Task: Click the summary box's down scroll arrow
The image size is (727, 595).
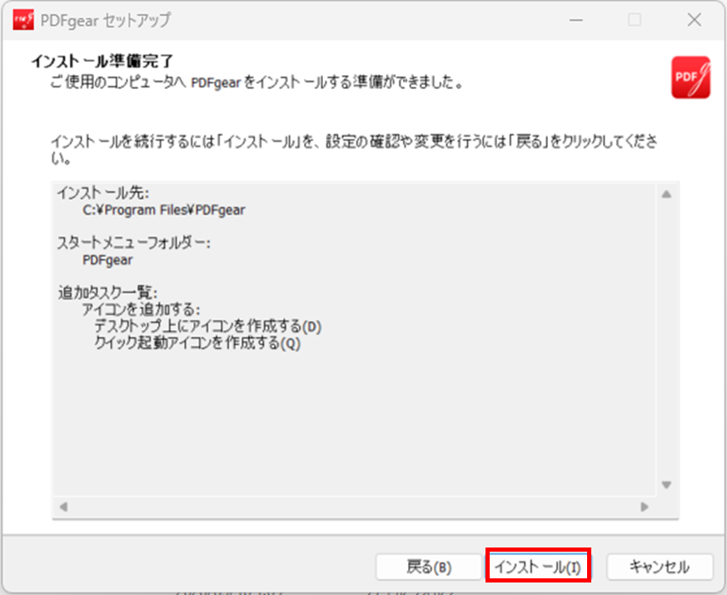Action: (666, 485)
